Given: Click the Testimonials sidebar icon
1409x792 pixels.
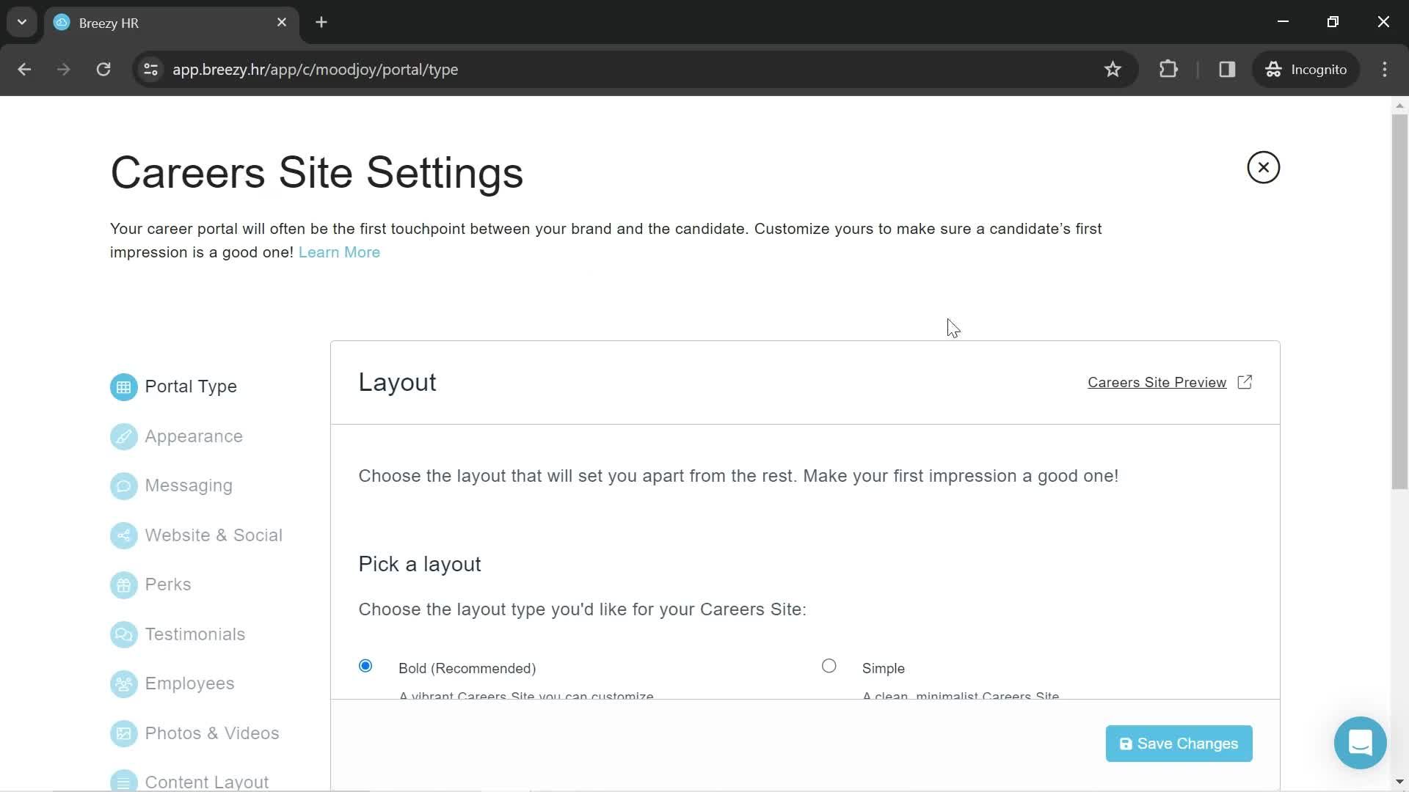Looking at the screenshot, I should pyautogui.click(x=124, y=634).
